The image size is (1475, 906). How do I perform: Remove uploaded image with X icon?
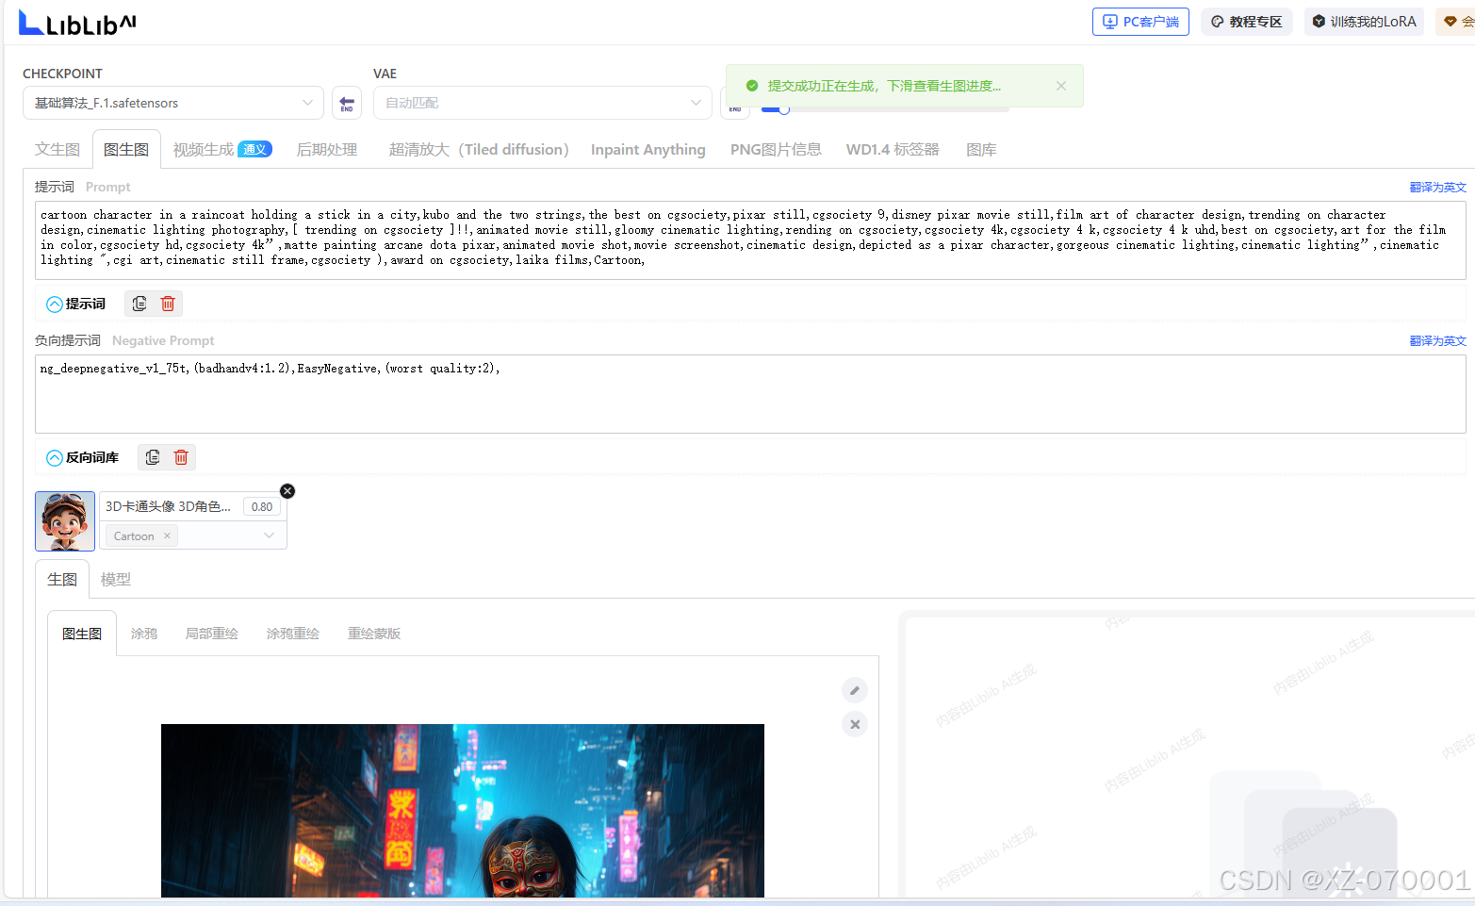(x=855, y=724)
